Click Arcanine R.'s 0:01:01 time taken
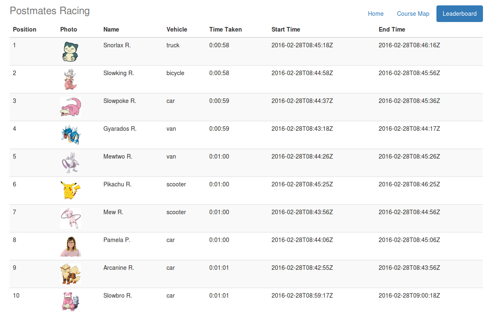This screenshot has width=495, height=313. tap(219, 268)
